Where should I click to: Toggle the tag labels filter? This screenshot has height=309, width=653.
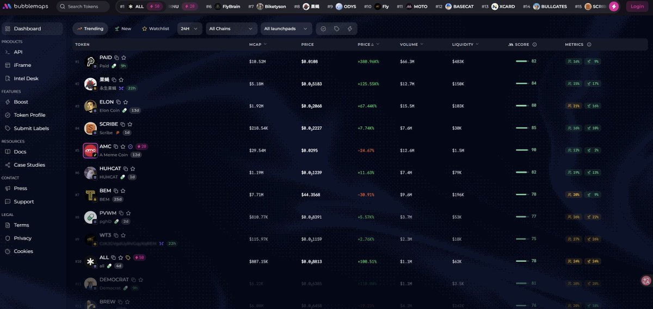click(x=337, y=29)
